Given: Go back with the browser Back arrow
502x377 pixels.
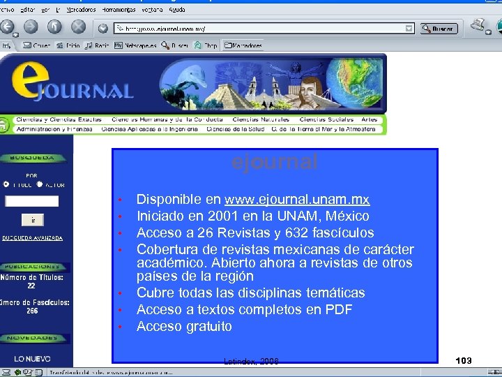Looking at the screenshot, I should click(7, 27).
